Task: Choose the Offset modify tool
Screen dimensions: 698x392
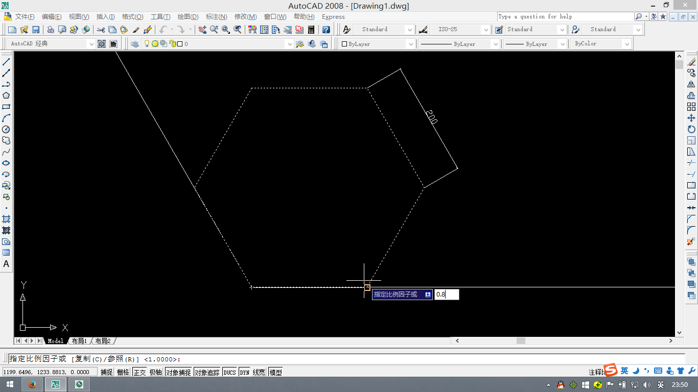Action: [691, 95]
